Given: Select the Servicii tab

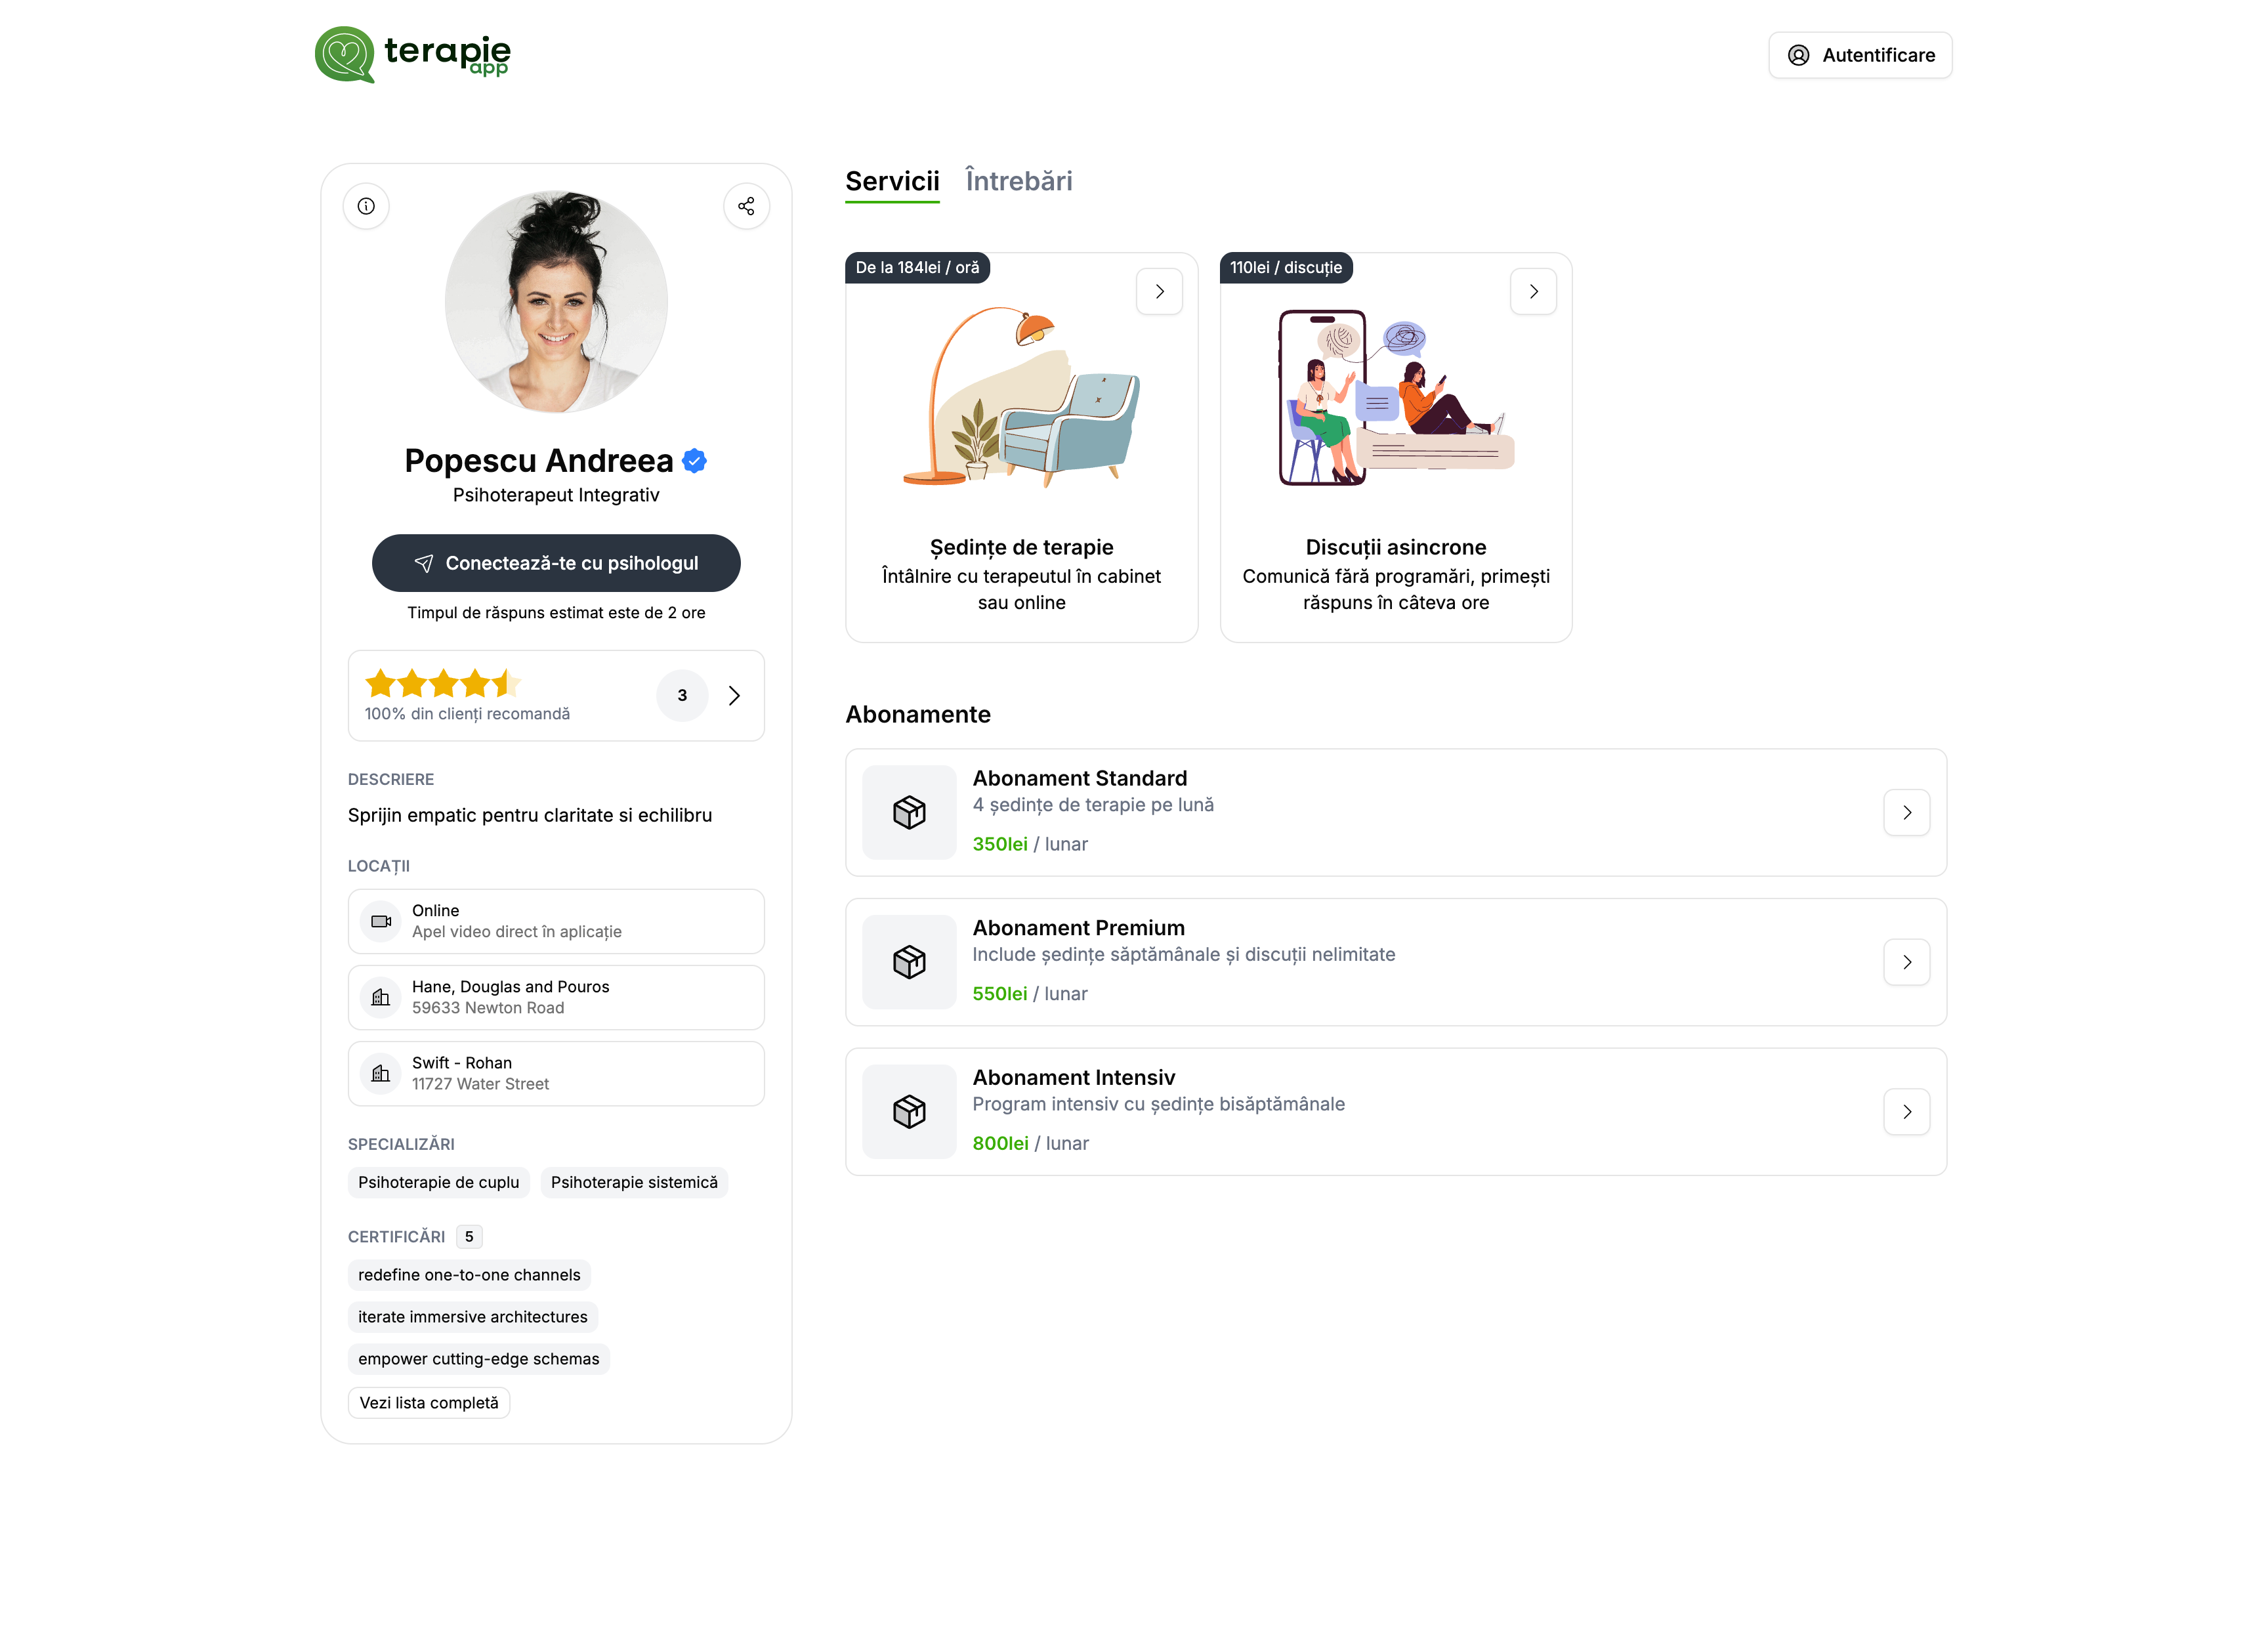Looking at the screenshot, I should click(892, 181).
